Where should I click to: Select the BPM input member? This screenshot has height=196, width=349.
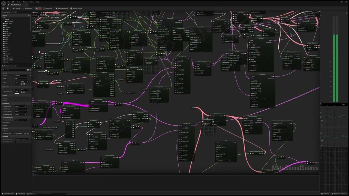[x=6, y=25]
